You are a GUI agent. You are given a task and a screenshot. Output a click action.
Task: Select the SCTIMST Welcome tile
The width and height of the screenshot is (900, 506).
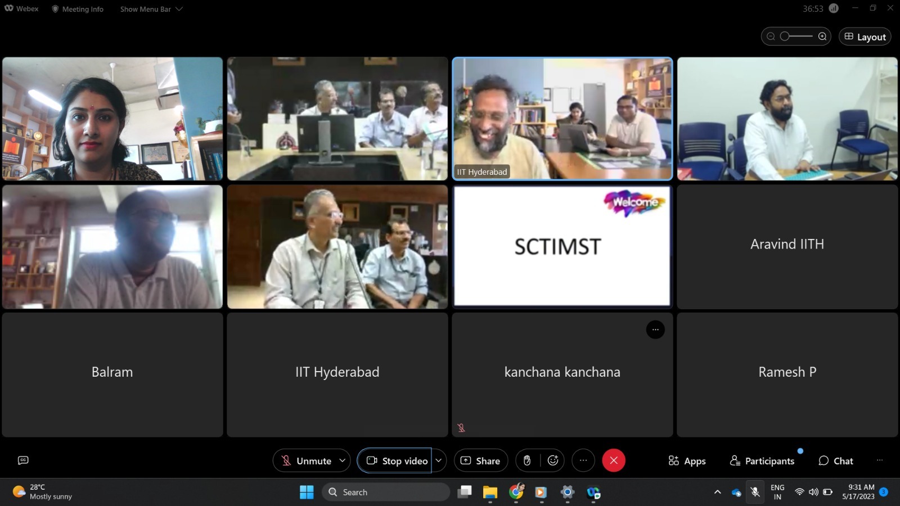click(562, 246)
